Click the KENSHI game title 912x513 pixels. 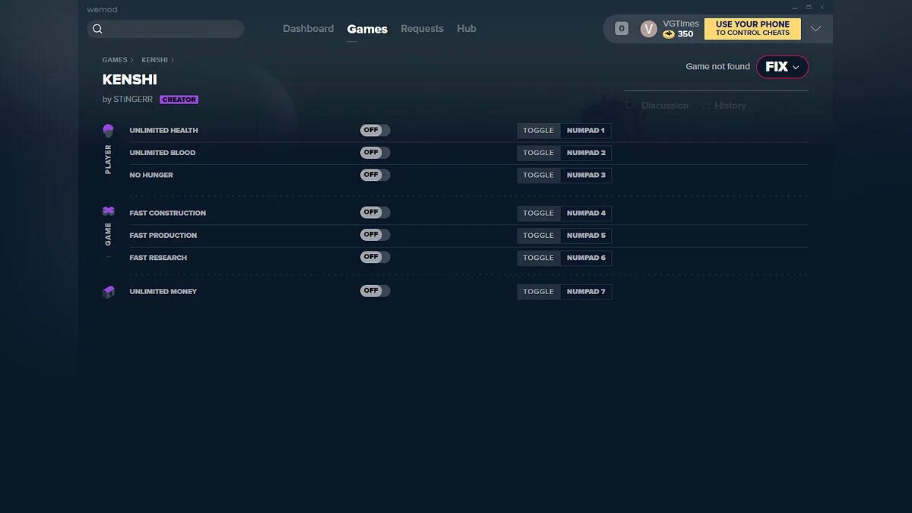130,80
